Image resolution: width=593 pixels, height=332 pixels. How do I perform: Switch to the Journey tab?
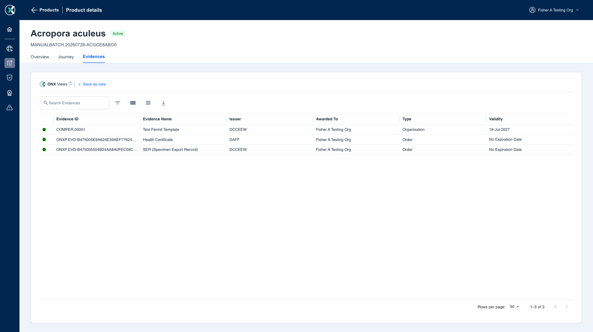(x=66, y=57)
